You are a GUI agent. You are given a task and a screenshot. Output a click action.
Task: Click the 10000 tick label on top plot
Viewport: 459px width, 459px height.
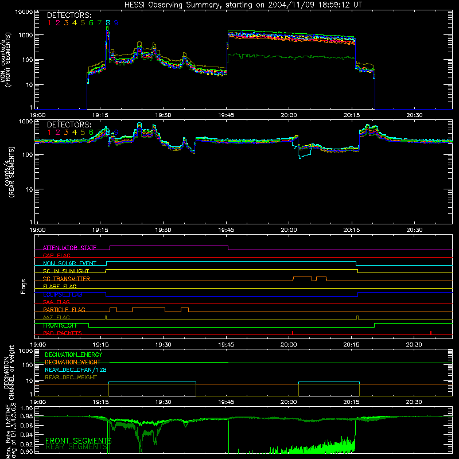(x=24, y=12)
